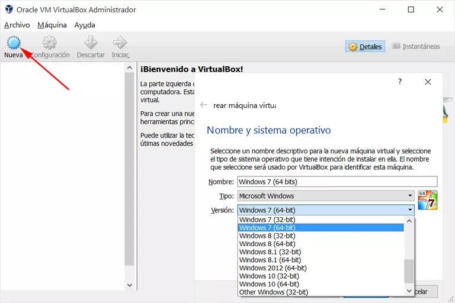Screen dimensions: 455x303
Task: Click the Iniciar arrow toolbar icon
Action: point(120,43)
